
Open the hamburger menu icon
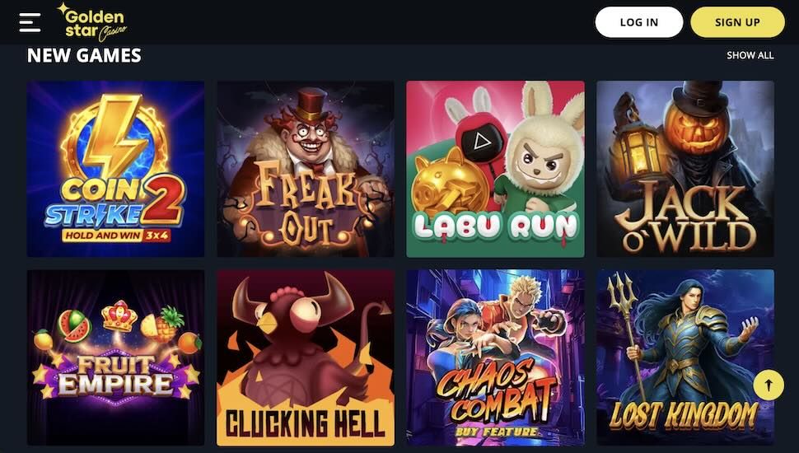tap(30, 22)
